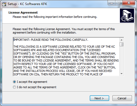Click the setup icon in title bar

[4, 4]
